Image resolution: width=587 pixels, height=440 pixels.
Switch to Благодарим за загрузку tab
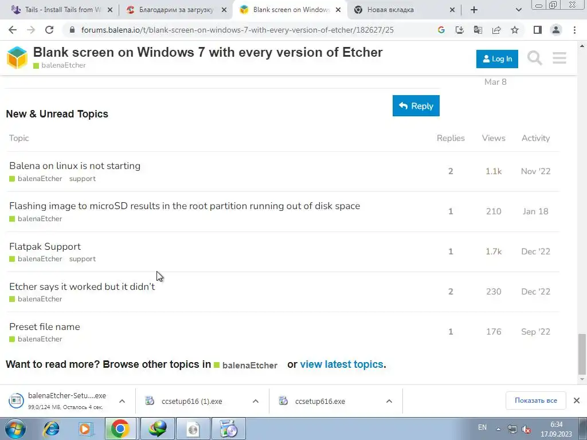(176, 10)
